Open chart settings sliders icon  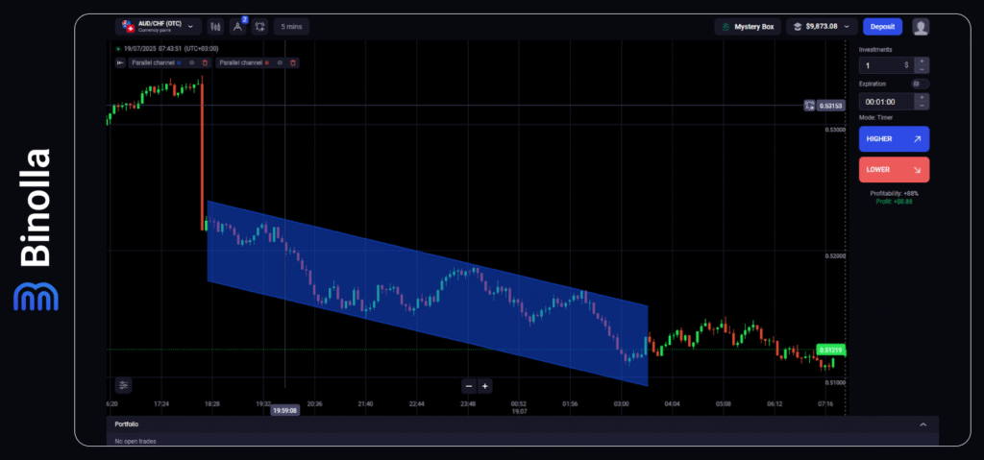coord(123,385)
